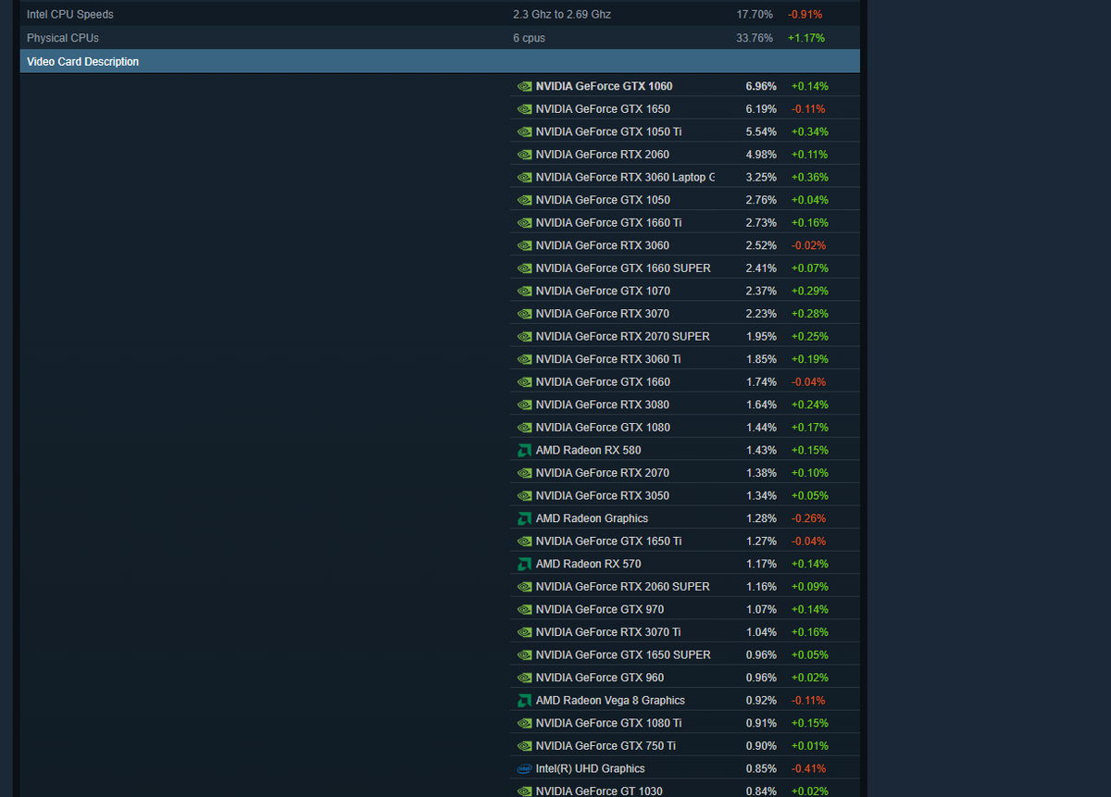The height and width of the screenshot is (797, 1111).
Task: Click the 6.96% share value
Action: coord(761,86)
